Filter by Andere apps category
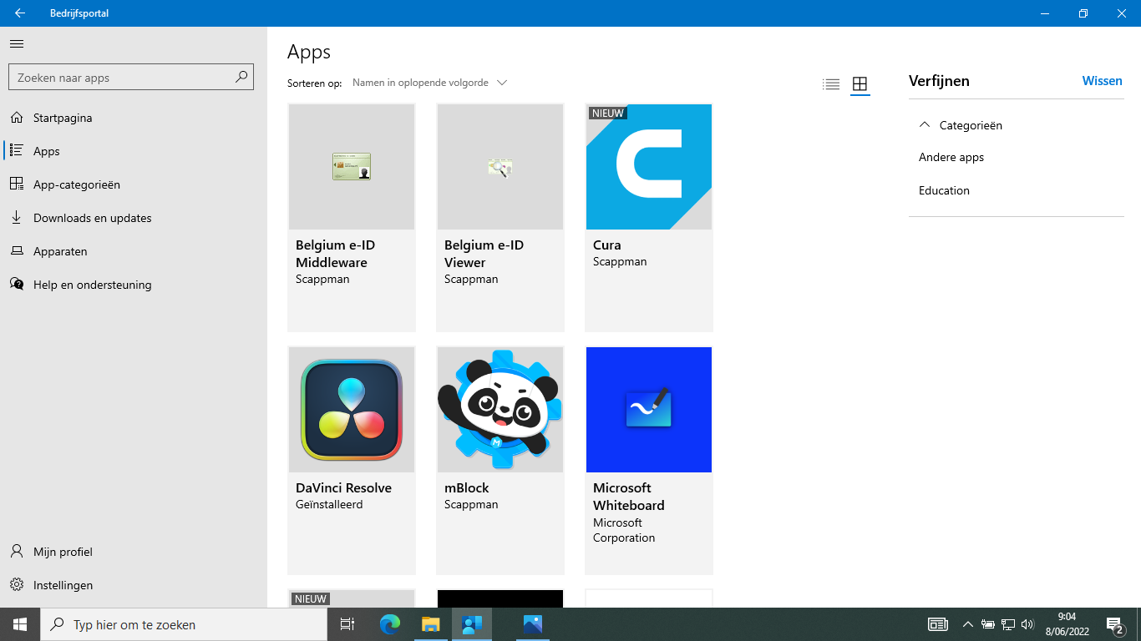This screenshot has width=1141, height=641. pyautogui.click(x=951, y=157)
